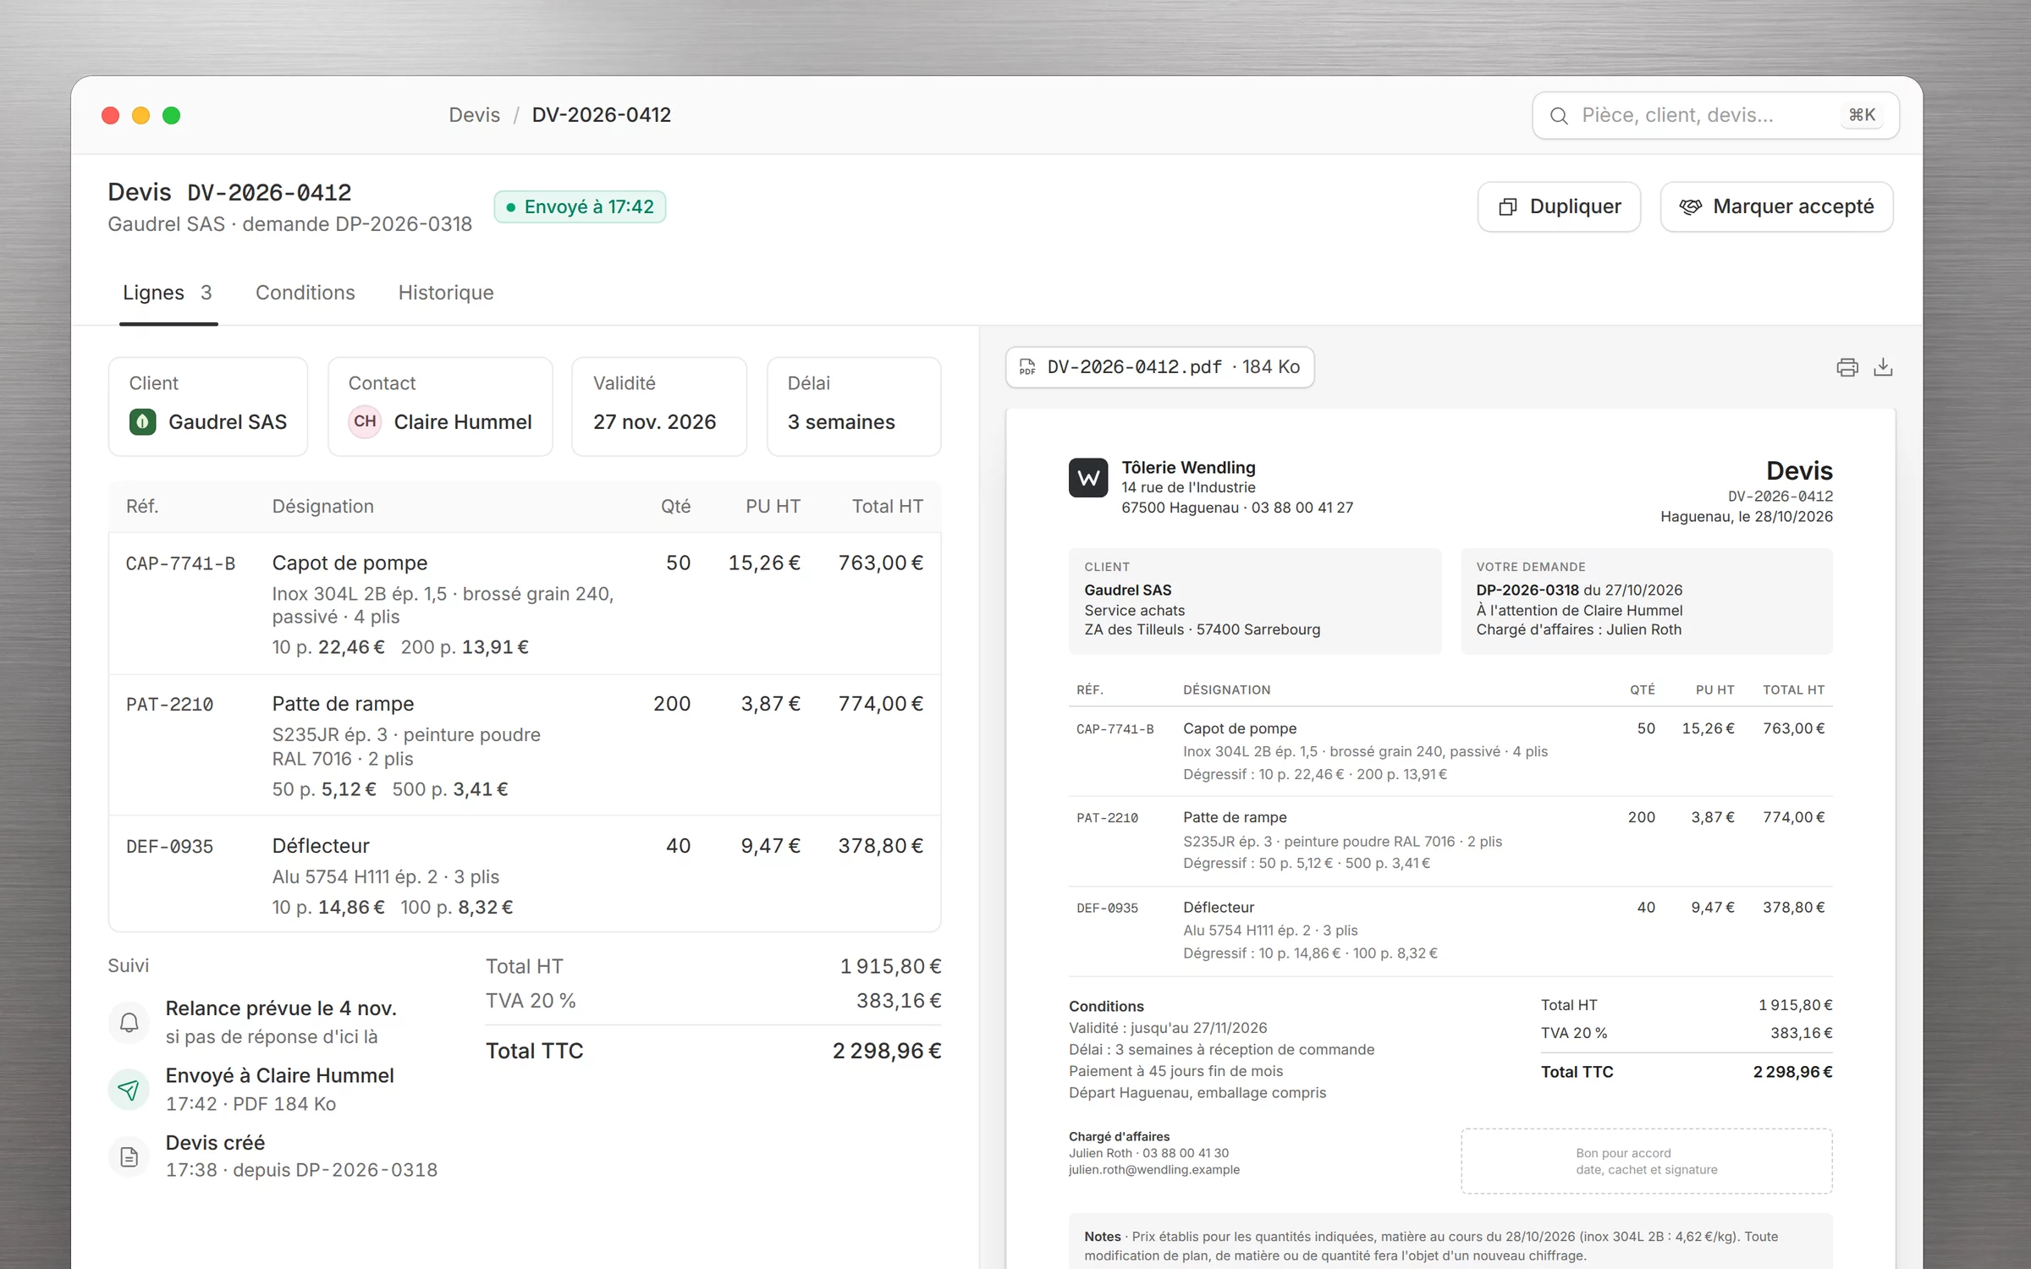The image size is (2031, 1269).
Task: Click the bell icon for the planned reminder
Action: (129, 1022)
